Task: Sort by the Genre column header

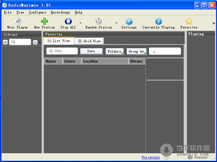Action: (72, 61)
